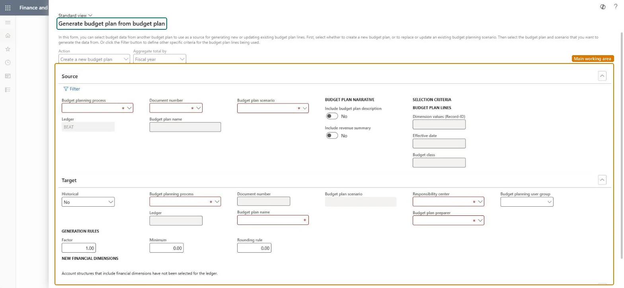Click the Target Document number field

[263, 201]
